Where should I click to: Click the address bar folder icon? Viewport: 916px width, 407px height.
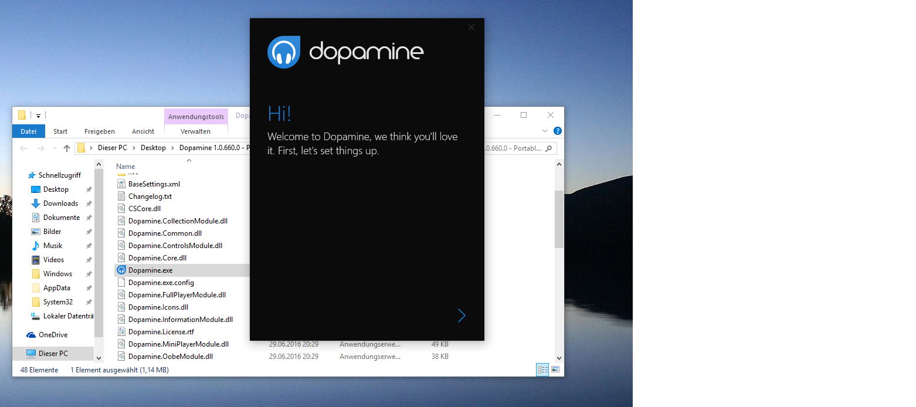coord(82,148)
